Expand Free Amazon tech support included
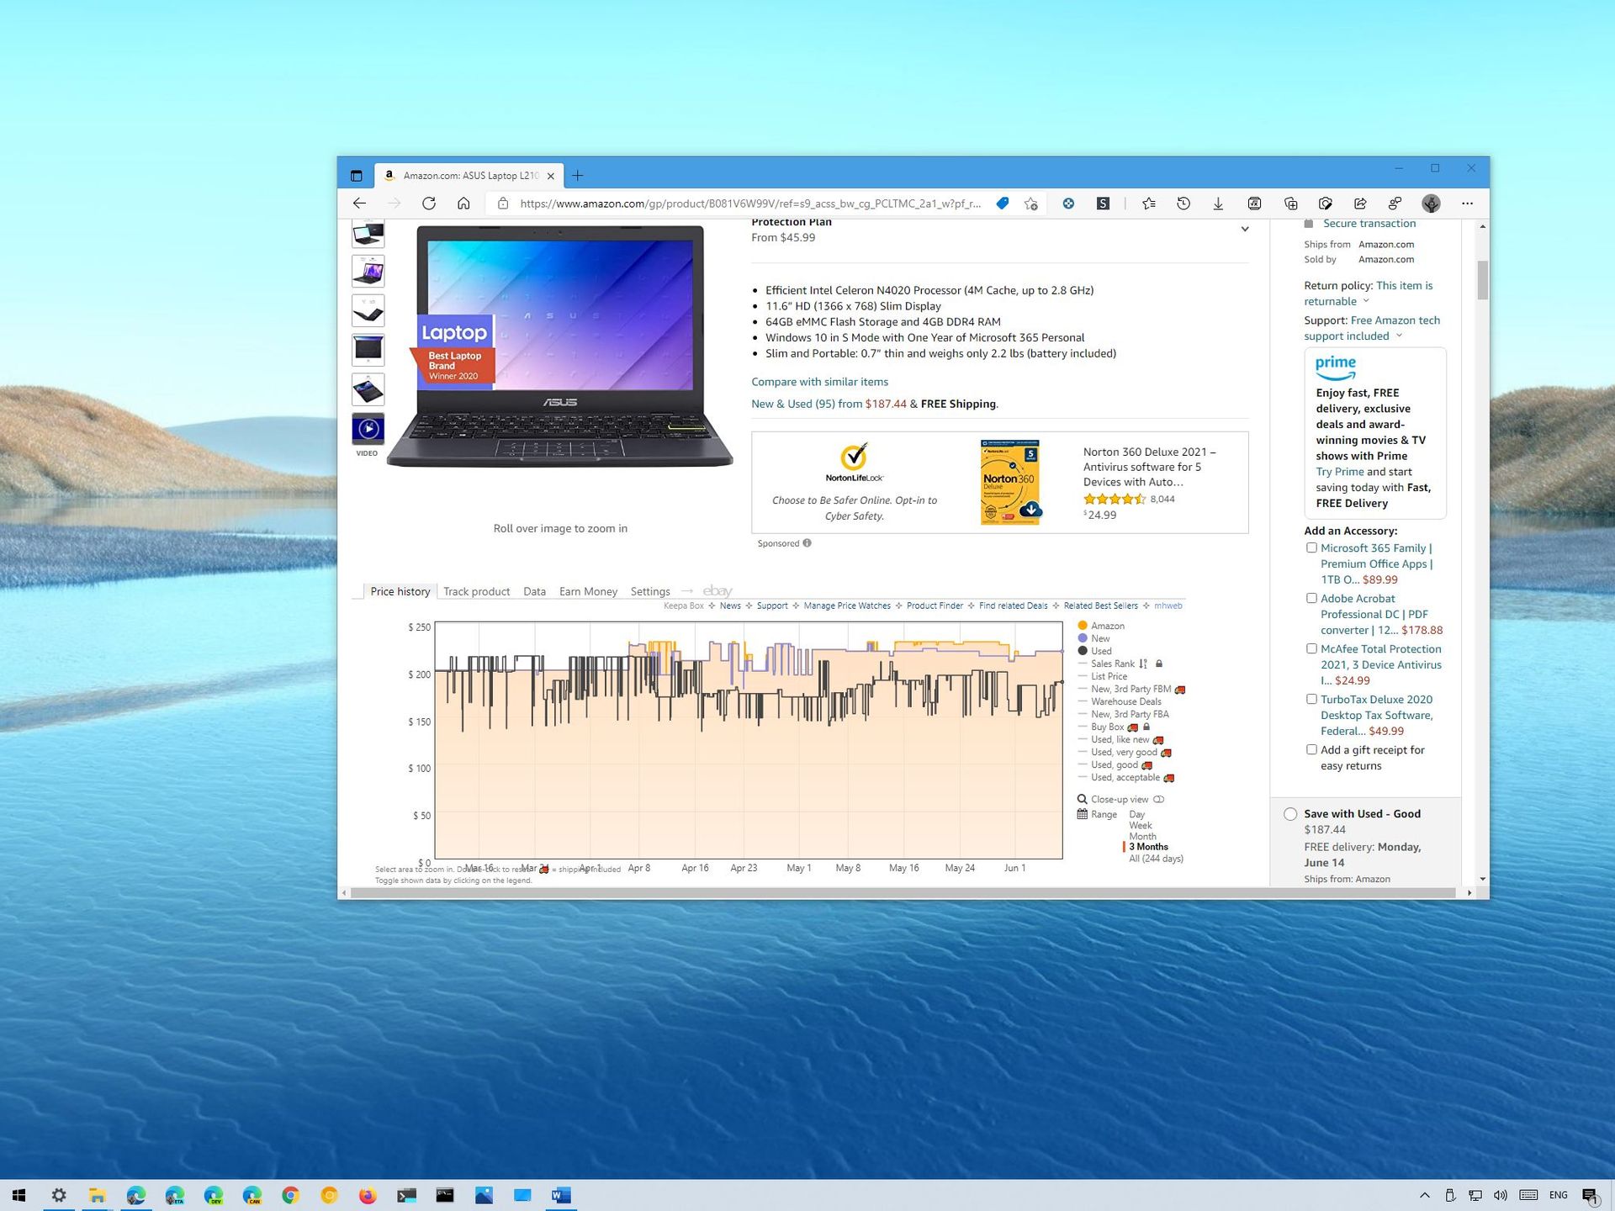Image resolution: width=1615 pixels, height=1211 pixels. (x=1400, y=336)
